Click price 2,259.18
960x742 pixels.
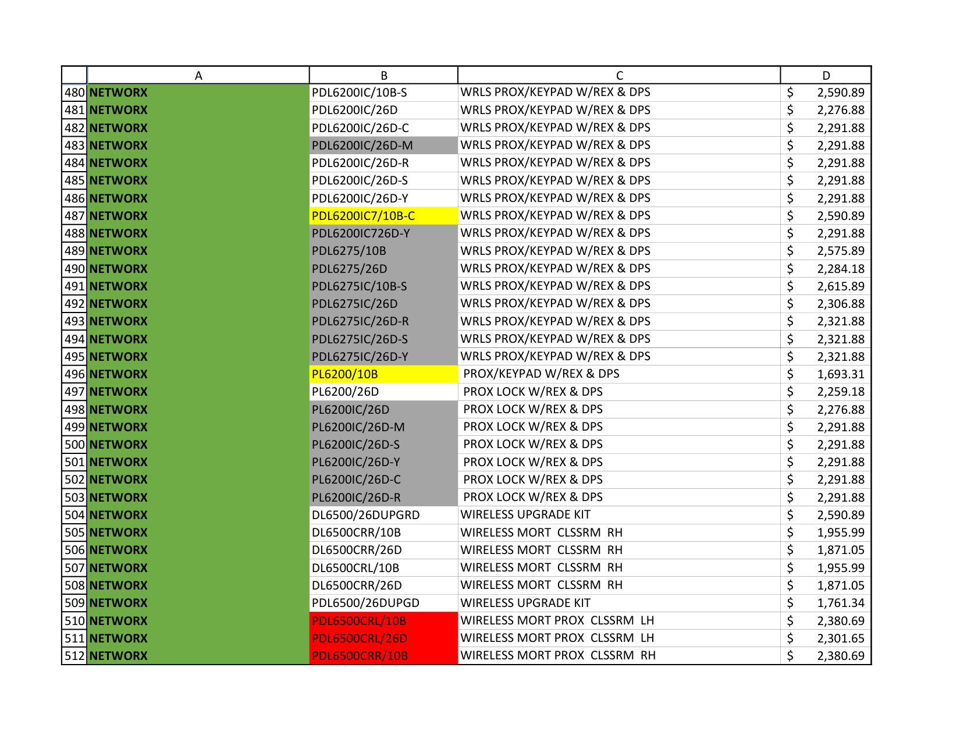826,392
